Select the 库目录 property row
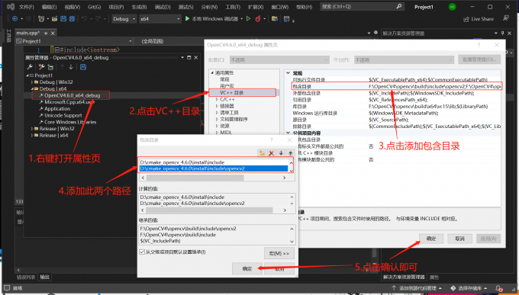 396,107
